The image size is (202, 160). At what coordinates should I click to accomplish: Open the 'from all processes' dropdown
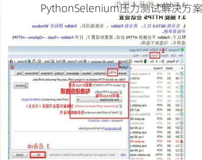99,100
